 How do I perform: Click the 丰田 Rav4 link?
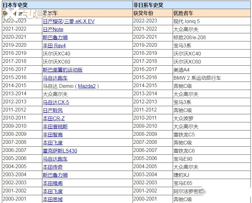[x=54, y=45]
